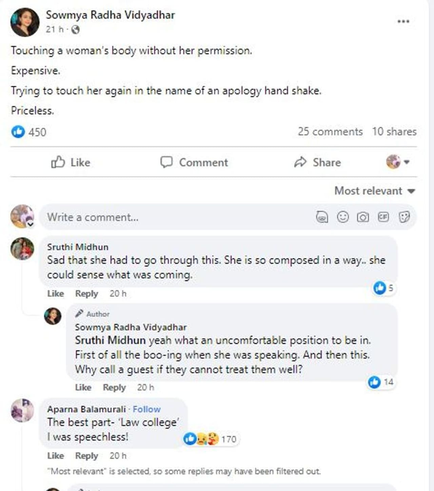Open the emoji picker in comment box
The image size is (434, 491).
tap(343, 217)
